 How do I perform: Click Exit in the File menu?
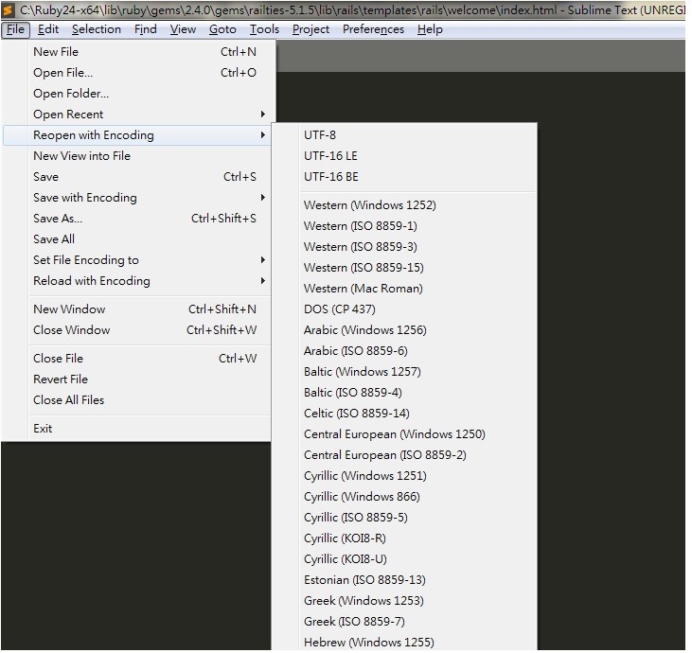(137, 429)
